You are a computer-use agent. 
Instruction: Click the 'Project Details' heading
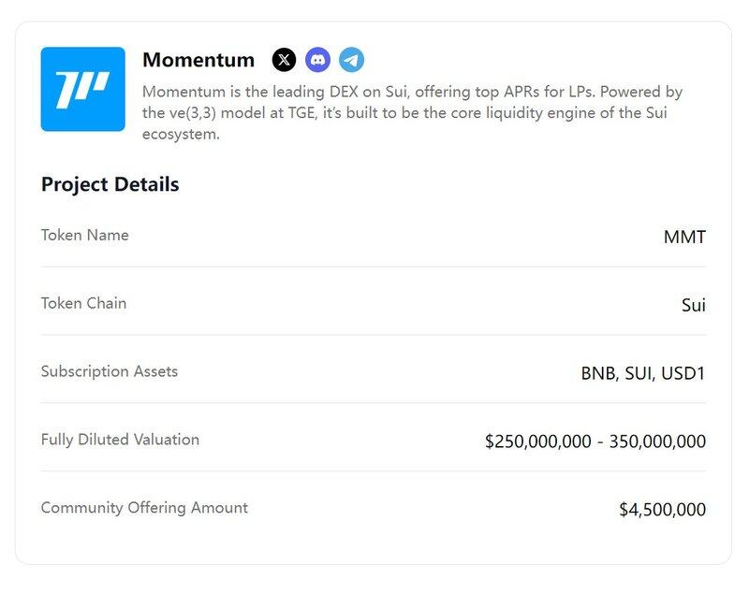110,184
